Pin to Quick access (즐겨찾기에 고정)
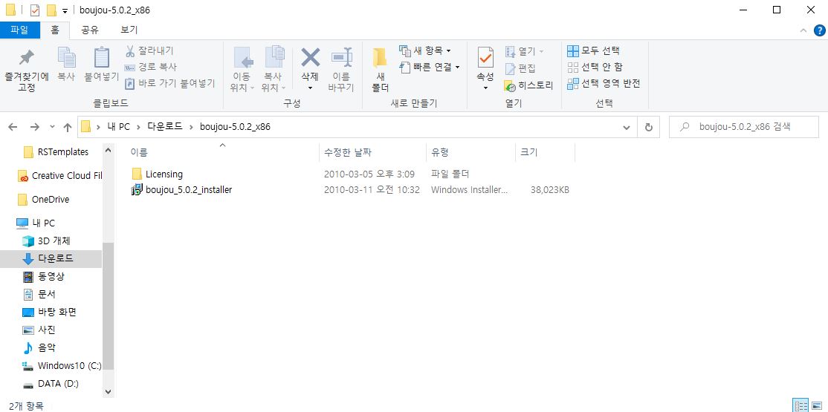This screenshot has width=828, height=412. 27,71
